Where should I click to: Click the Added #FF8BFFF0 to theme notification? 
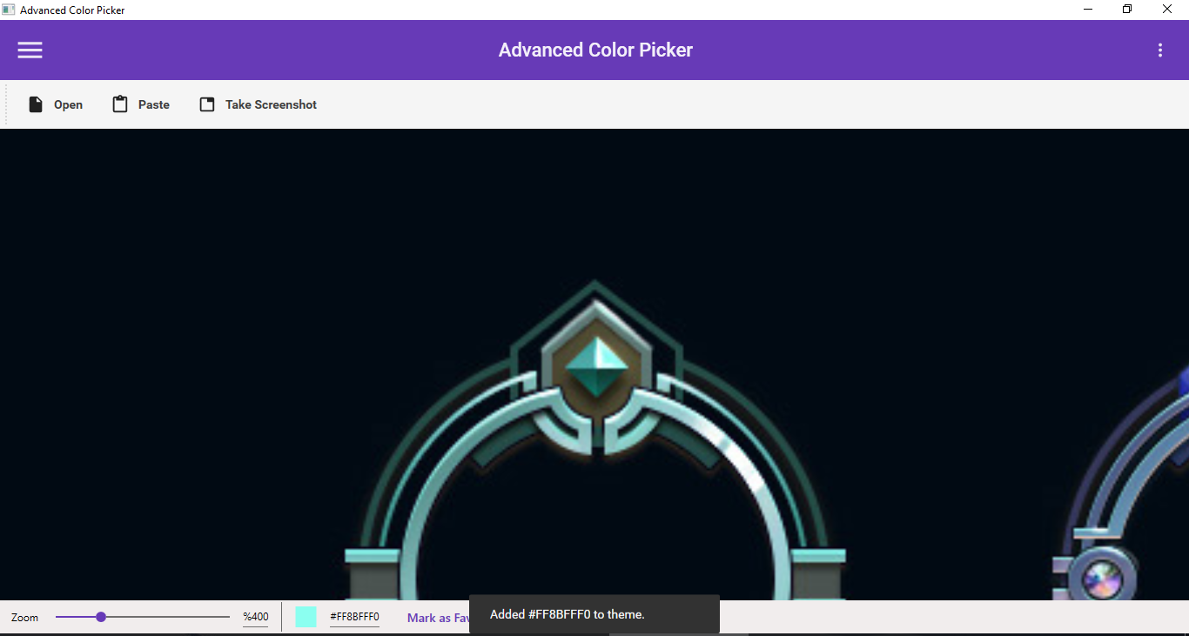(x=594, y=614)
